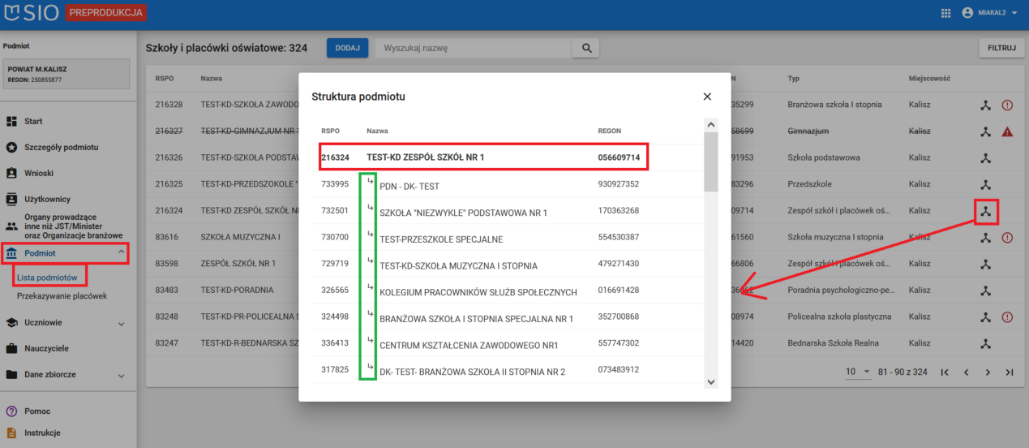Open the rows-per-page dropdown showing 10
This screenshot has height=448, width=1029.
tap(857, 372)
